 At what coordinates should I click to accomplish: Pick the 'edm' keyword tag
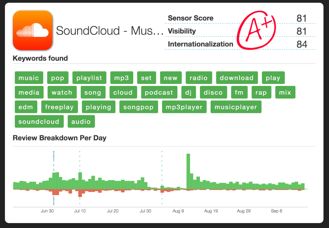point(26,107)
